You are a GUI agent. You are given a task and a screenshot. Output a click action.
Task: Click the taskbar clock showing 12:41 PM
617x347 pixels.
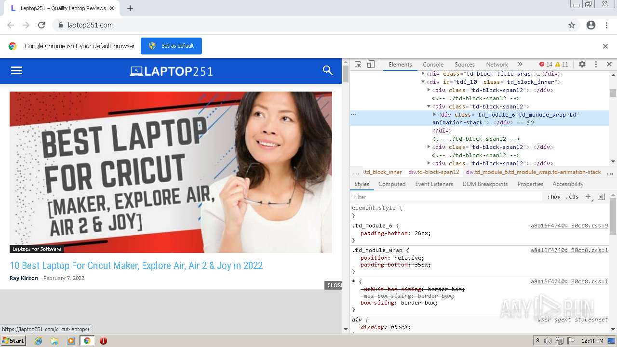pos(592,341)
